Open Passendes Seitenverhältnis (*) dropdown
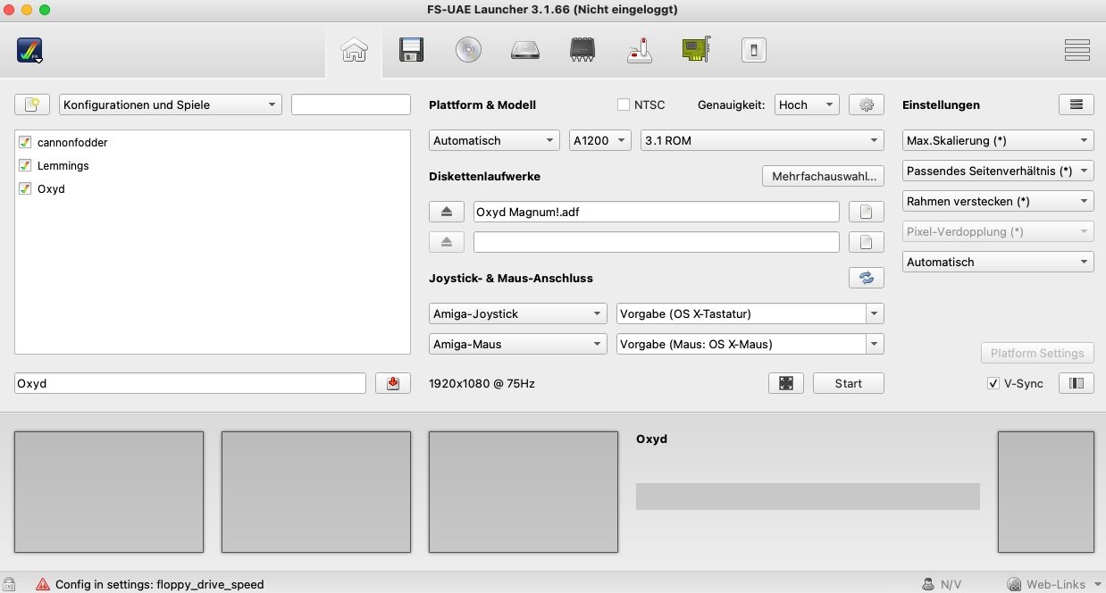This screenshot has width=1106, height=593. [x=999, y=171]
